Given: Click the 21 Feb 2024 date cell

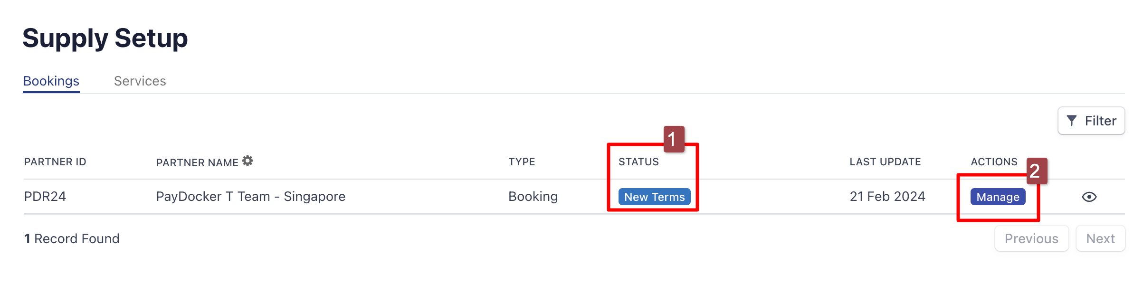Looking at the screenshot, I should [x=887, y=197].
